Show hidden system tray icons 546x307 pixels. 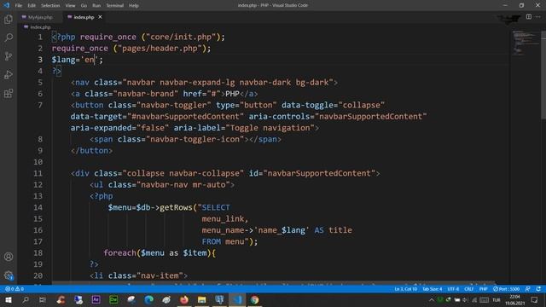(x=432, y=300)
